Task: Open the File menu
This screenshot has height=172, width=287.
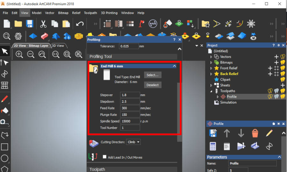Action: [x=5, y=13]
